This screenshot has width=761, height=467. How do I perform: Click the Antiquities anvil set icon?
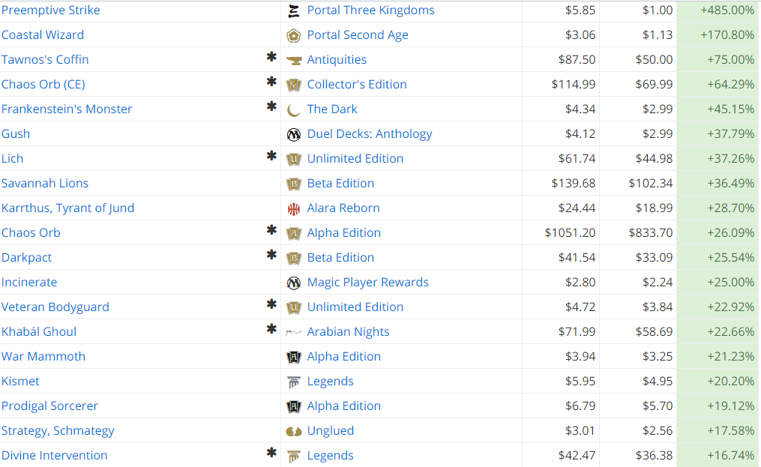(294, 60)
